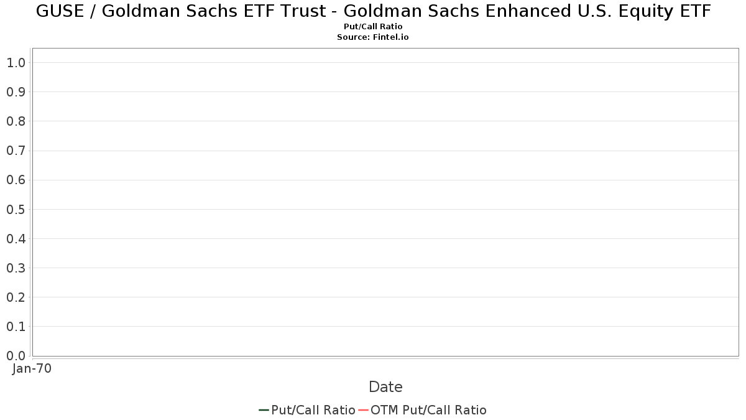Viewport: 746px width, 420px height.
Task: Click the Date x-axis title
Action: 385,387
